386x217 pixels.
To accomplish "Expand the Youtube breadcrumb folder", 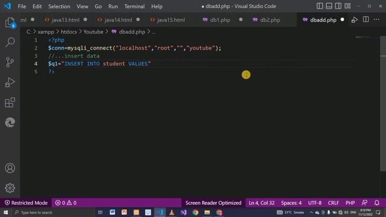I will click(x=93, y=32).
